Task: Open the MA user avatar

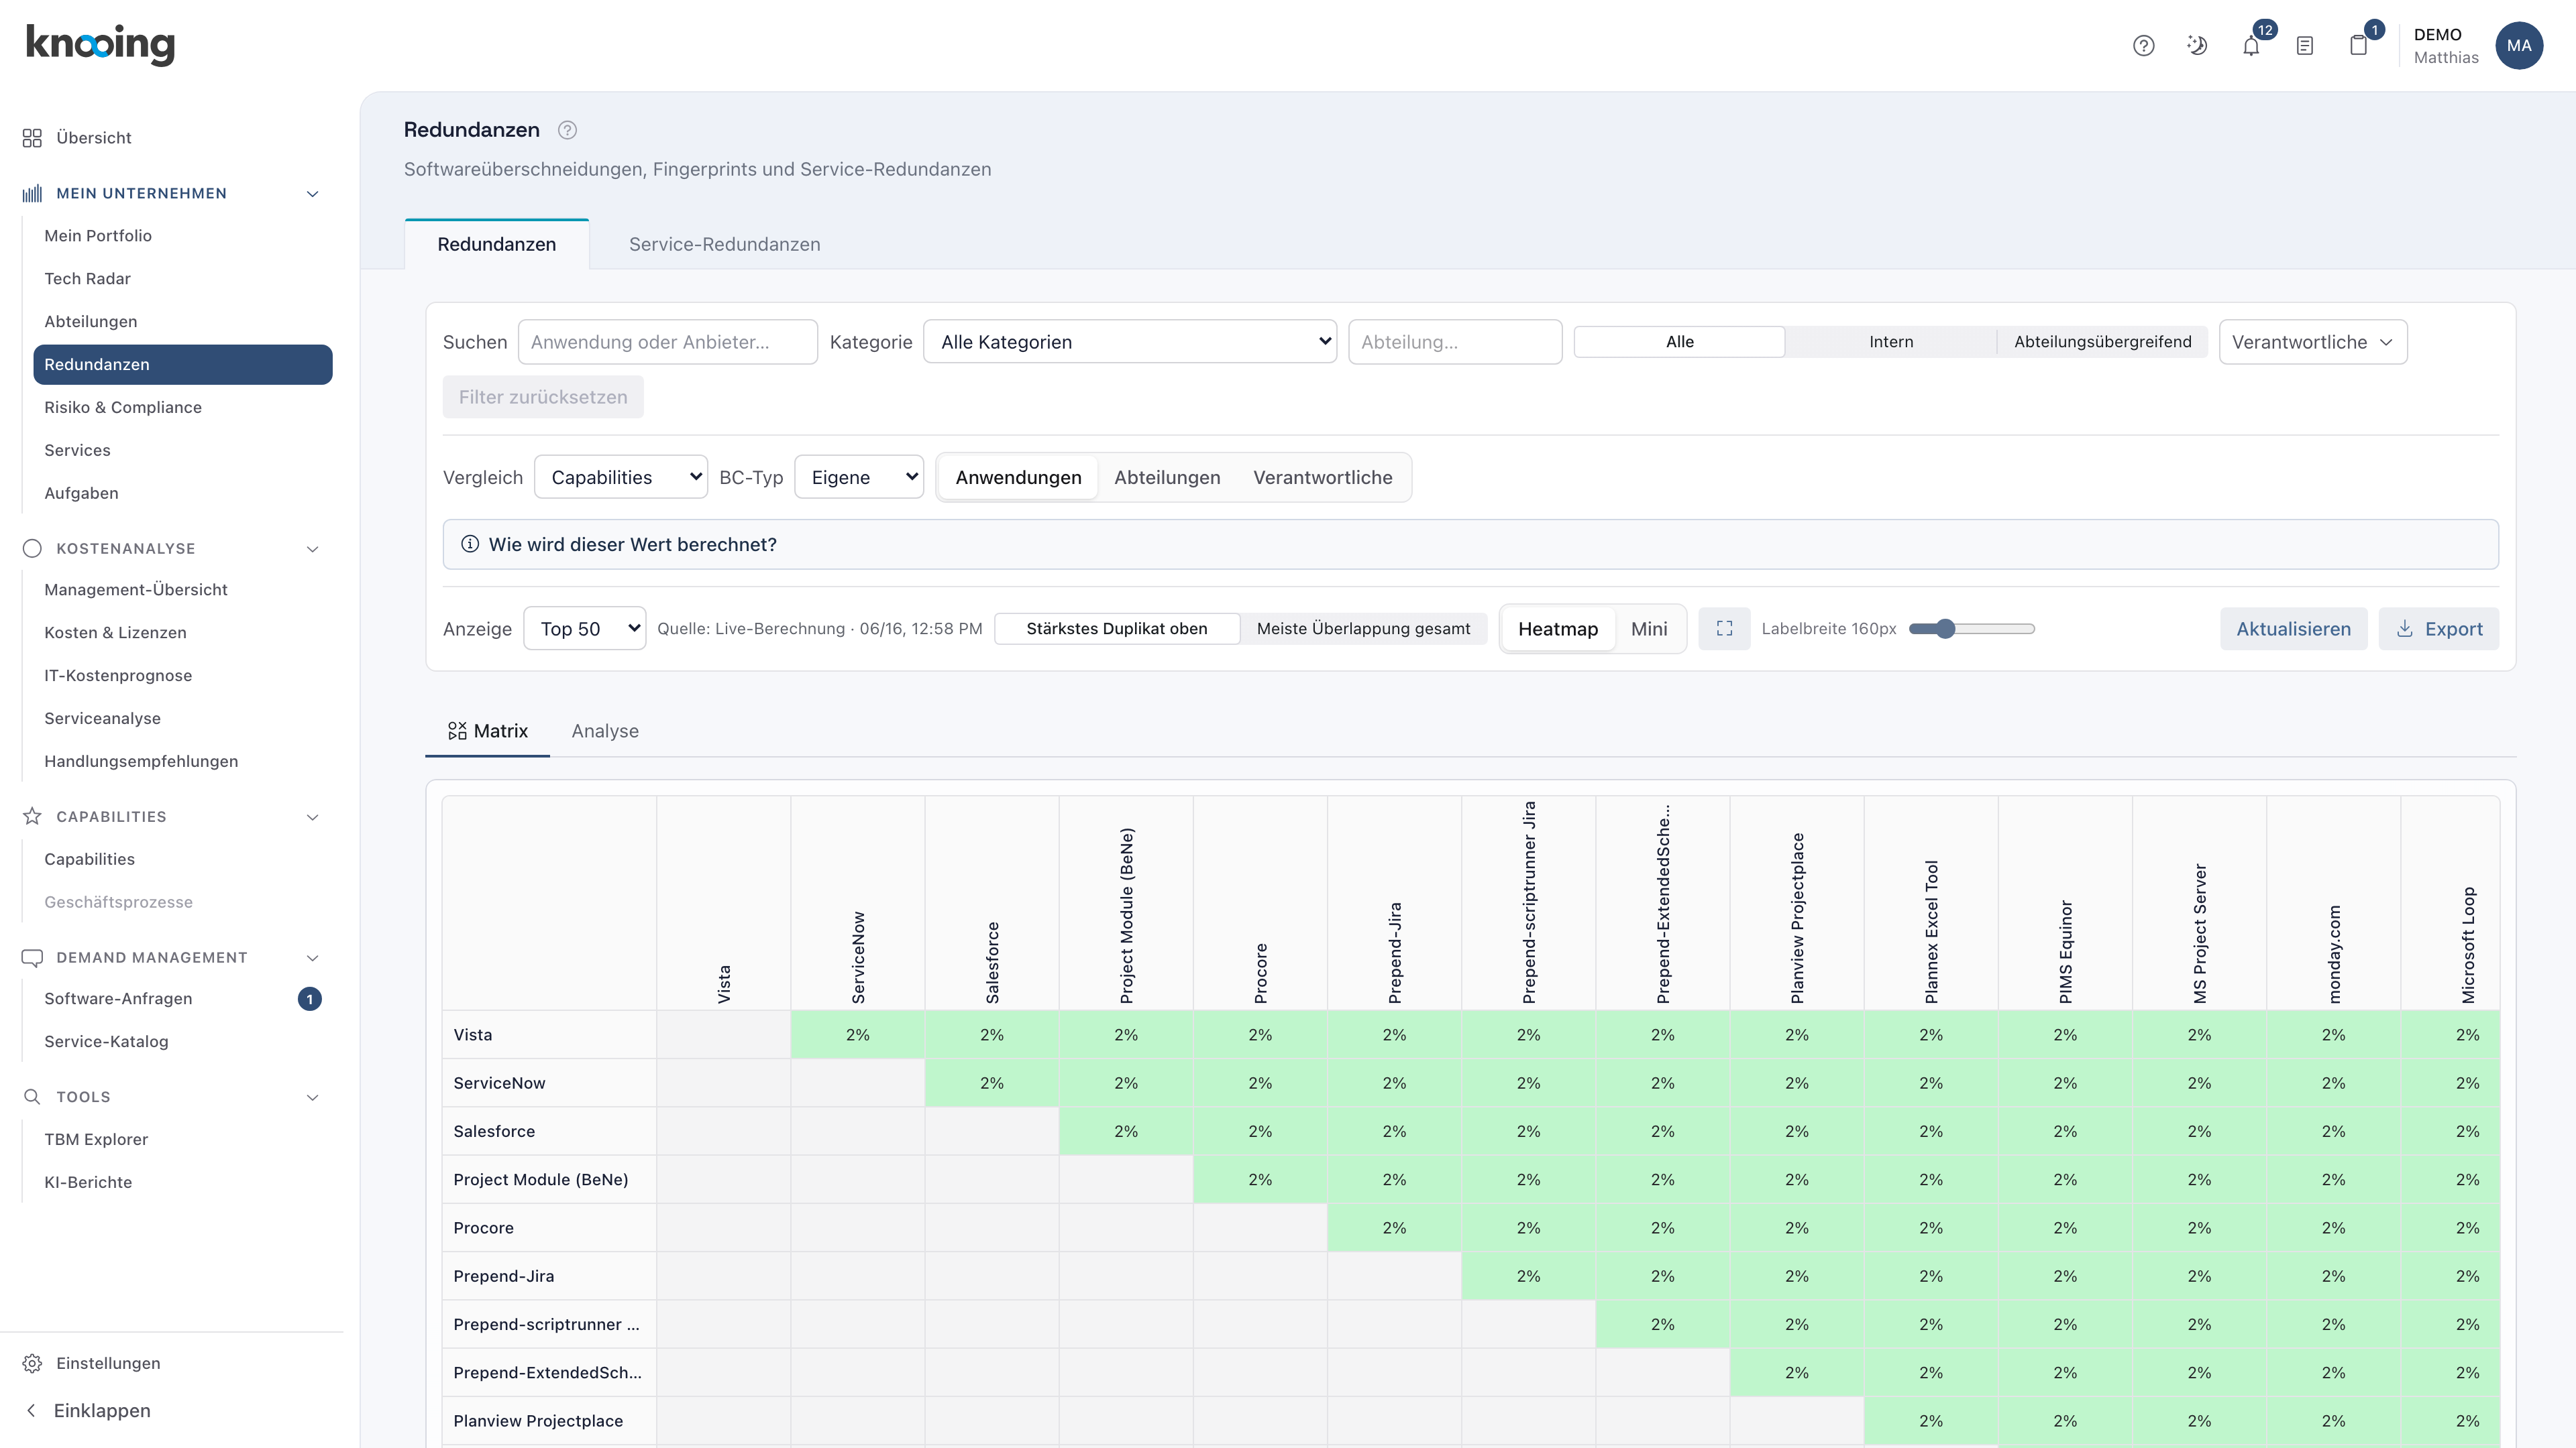Action: [2519, 46]
